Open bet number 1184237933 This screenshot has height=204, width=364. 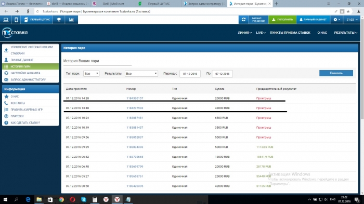click(135, 108)
